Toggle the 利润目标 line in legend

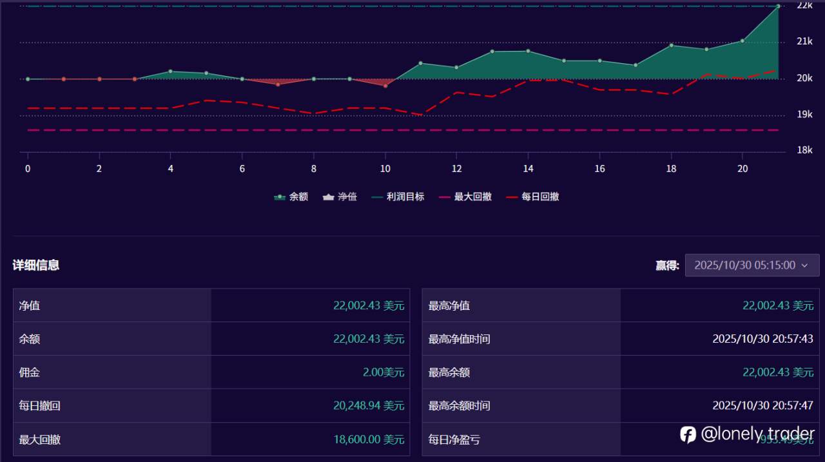pos(398,197)
